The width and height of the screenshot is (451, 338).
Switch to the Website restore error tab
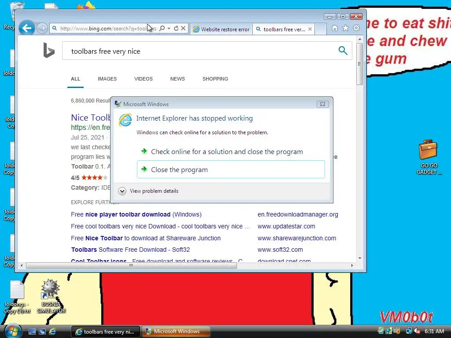click(221, 29)
